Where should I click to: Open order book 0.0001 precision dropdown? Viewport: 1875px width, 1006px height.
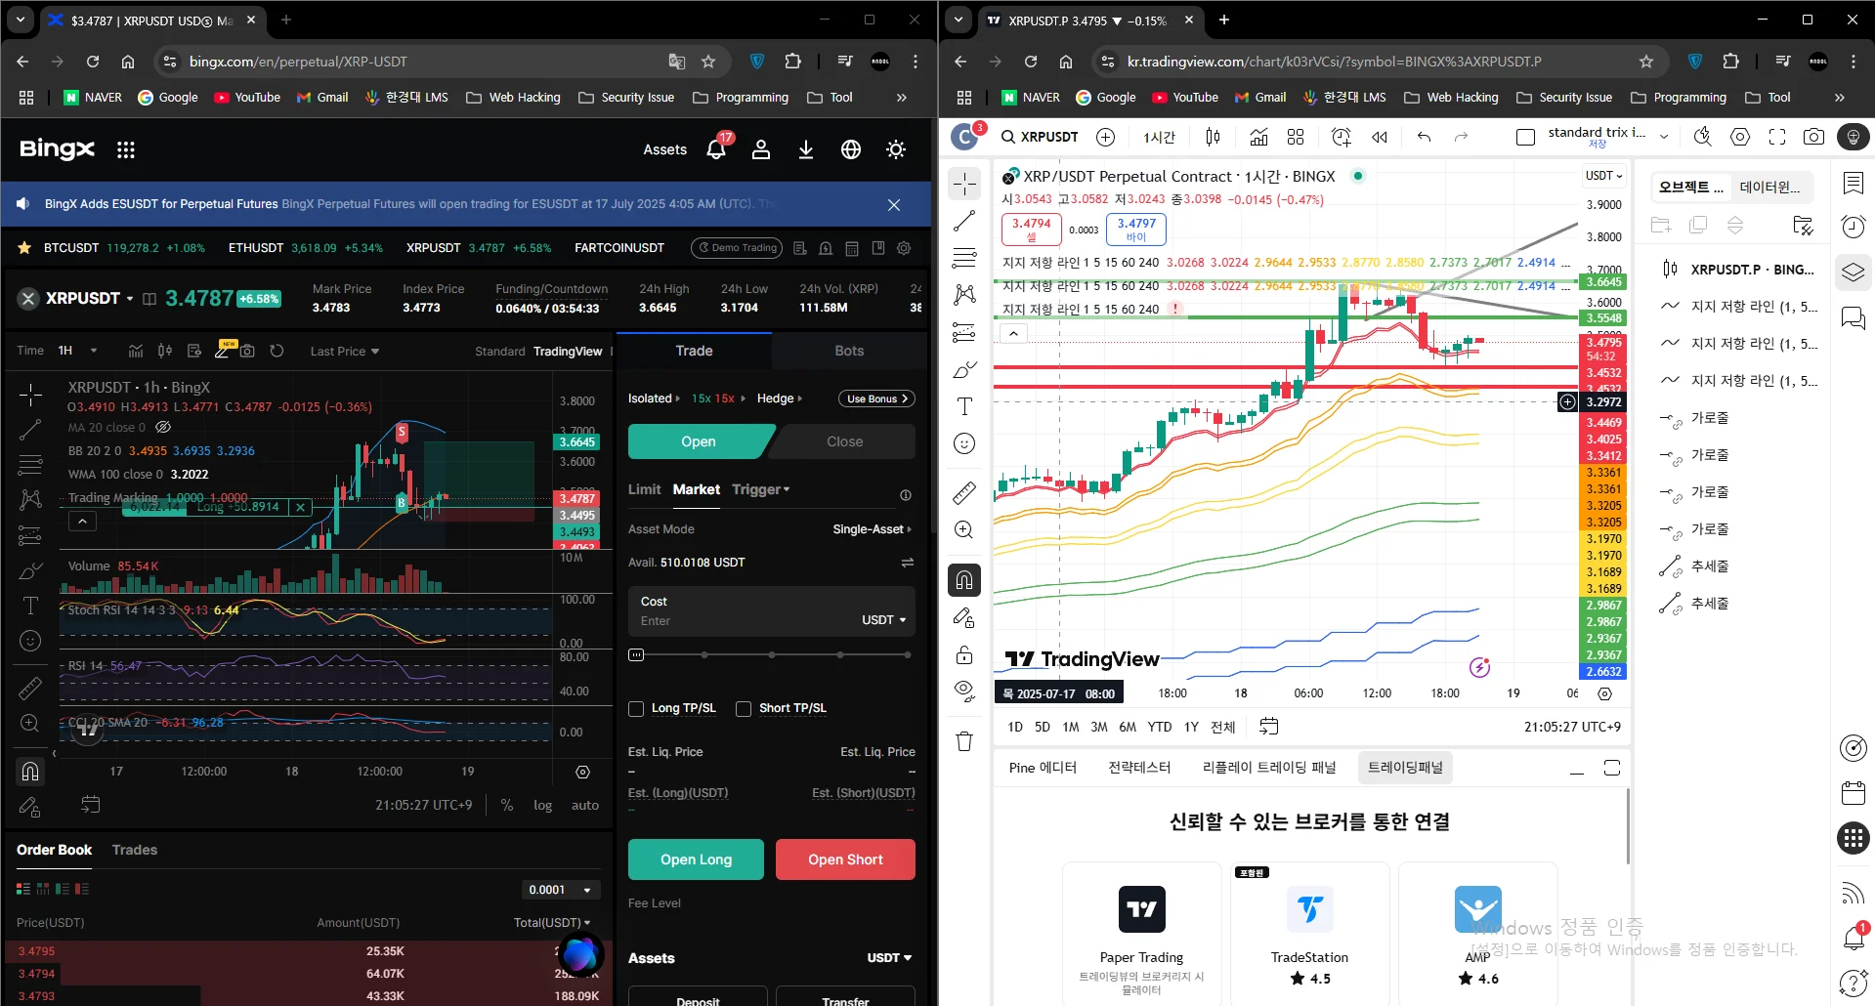click(560, 890)
